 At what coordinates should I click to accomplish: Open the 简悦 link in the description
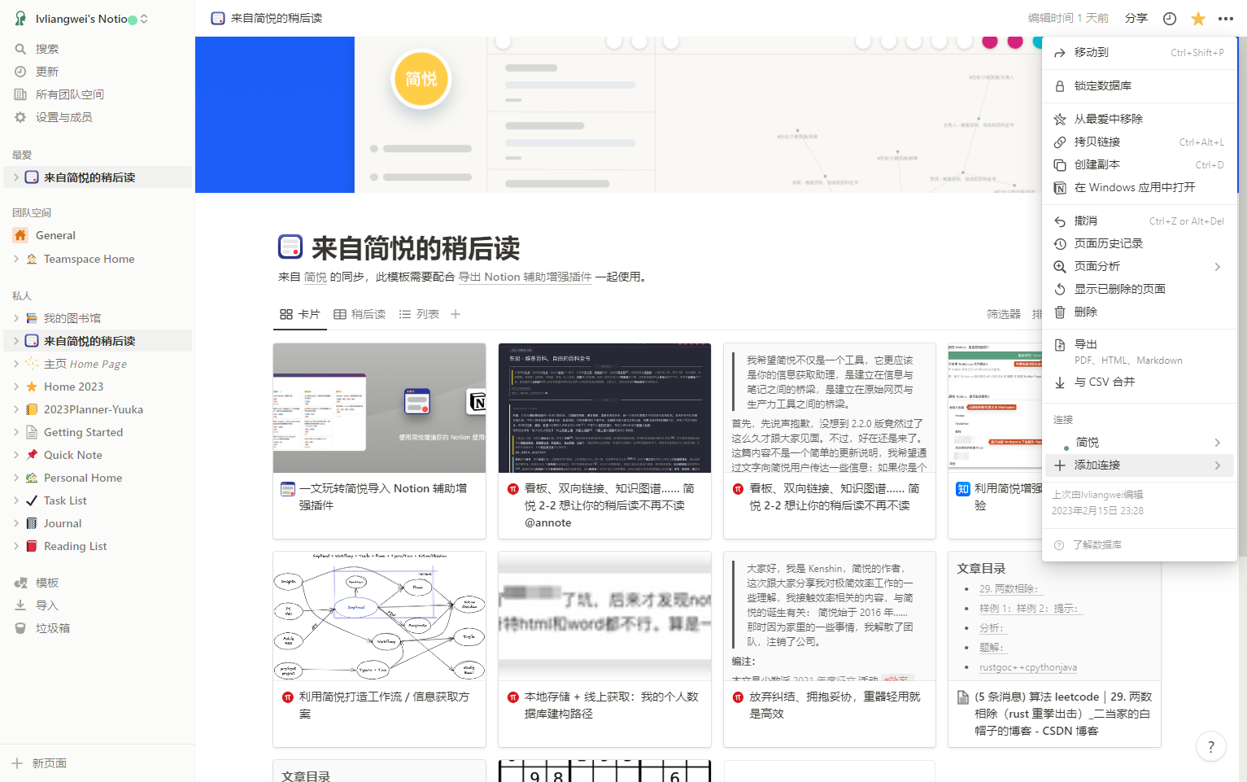316,277
